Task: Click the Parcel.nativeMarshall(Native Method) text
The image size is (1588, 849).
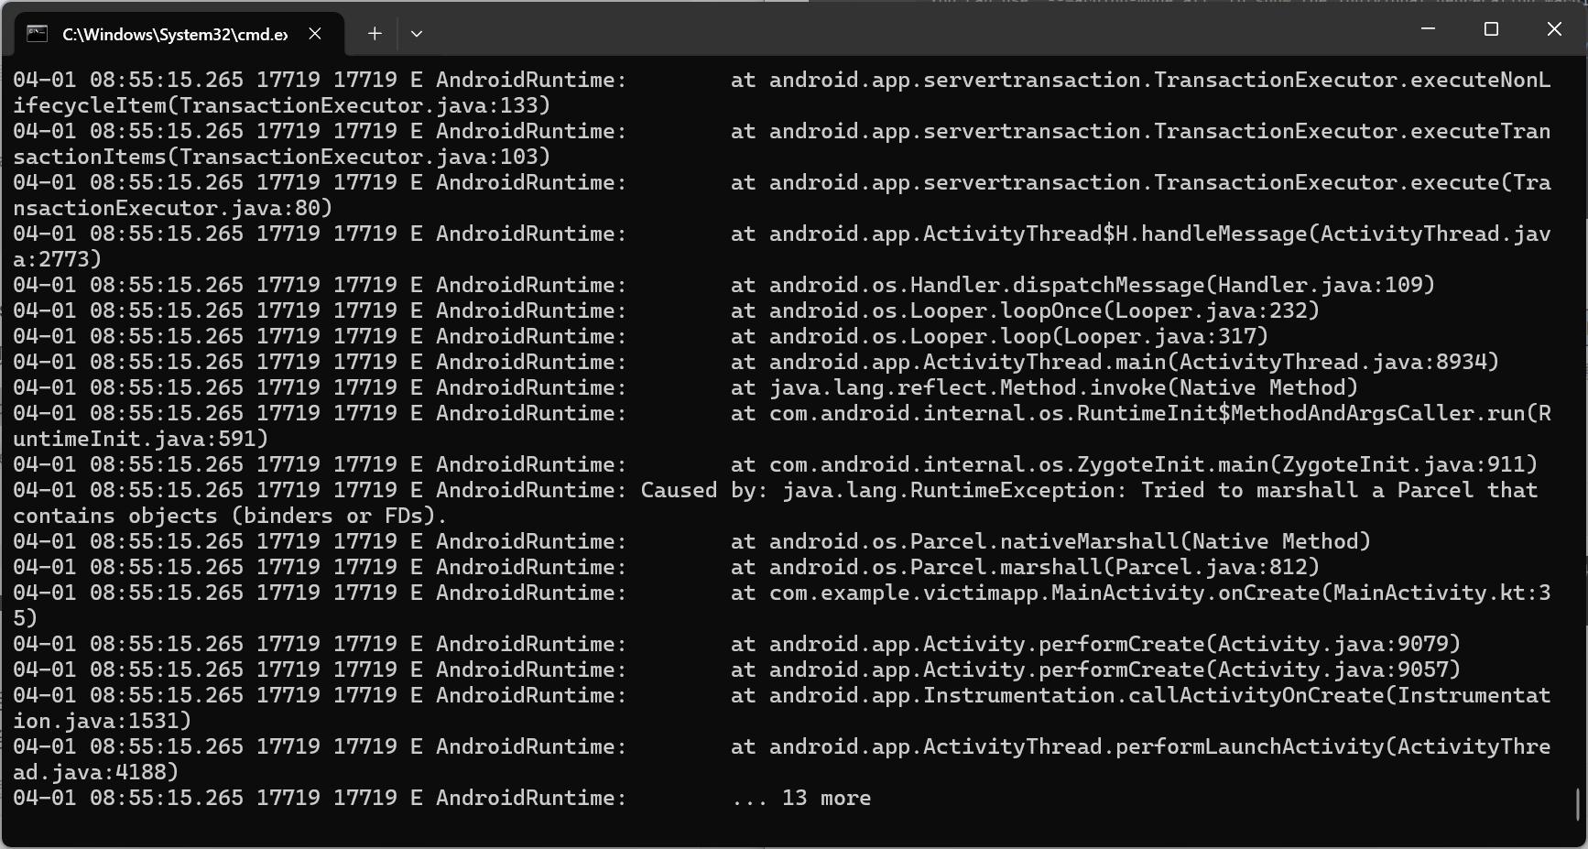Action: (x=1070, y=541)
